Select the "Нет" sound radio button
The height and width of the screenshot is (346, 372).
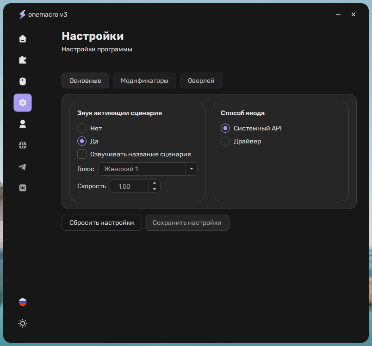82,128
